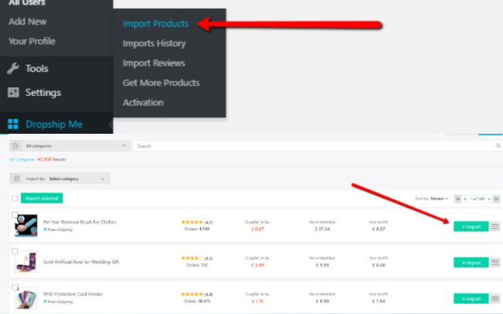Click the RFID Card Holder star rating
The height and width of the screenshot is (314, 503).
(x=192, y=294)
